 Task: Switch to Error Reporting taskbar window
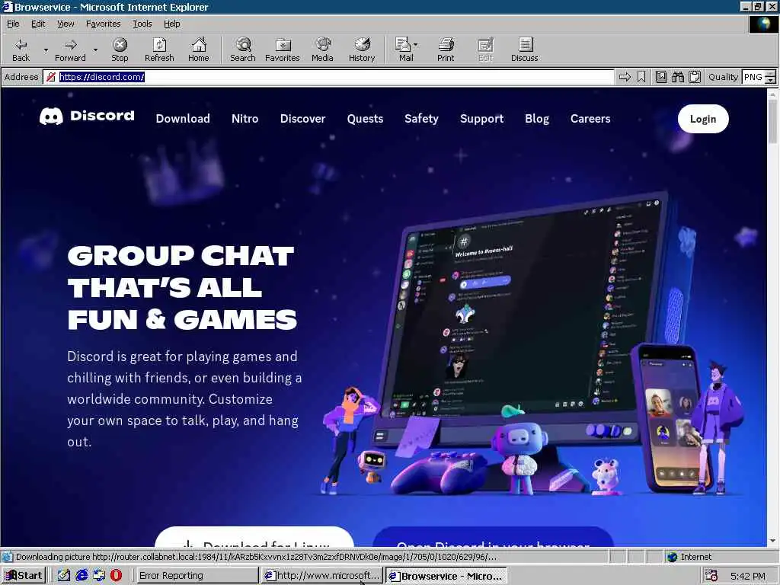click(x=196, y=576)
